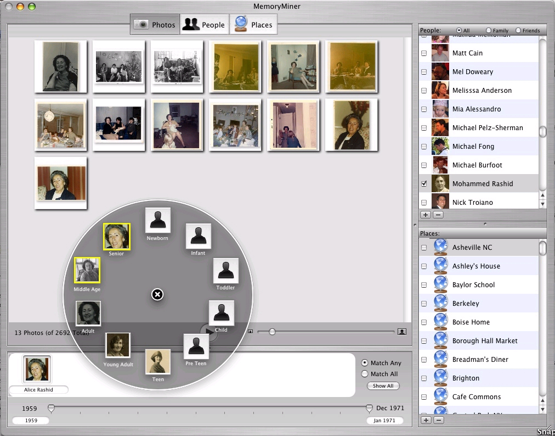The height and width of the screenshot is (436, 555).
Task: Select the Infant age icon in wheel
Action: coord(199,236)
